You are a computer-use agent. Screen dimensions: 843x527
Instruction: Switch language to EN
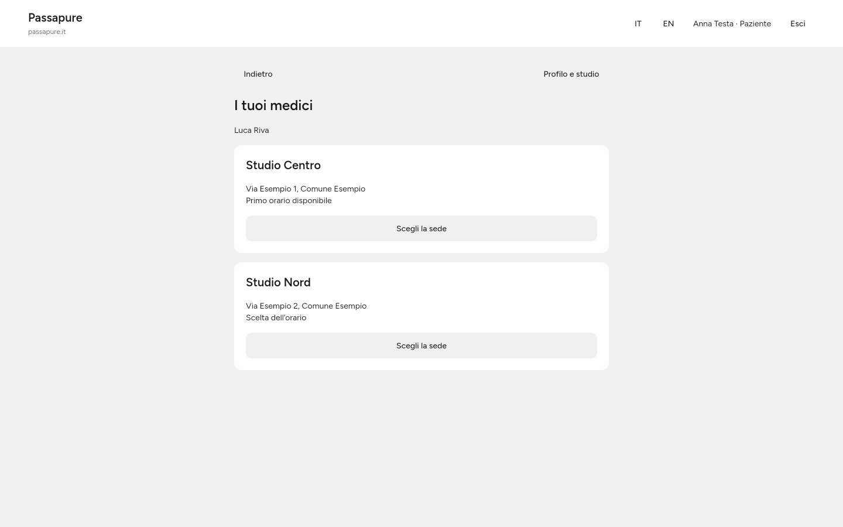[x=669, y=23]
